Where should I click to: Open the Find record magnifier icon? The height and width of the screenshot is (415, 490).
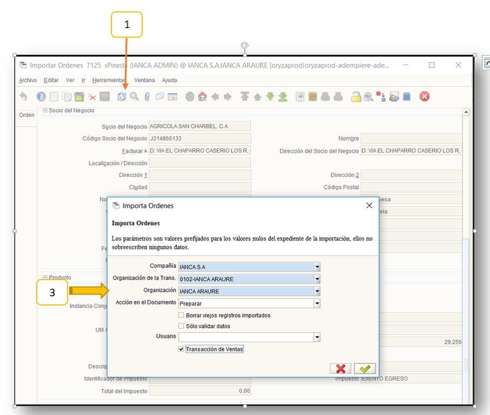pos(133,97)
